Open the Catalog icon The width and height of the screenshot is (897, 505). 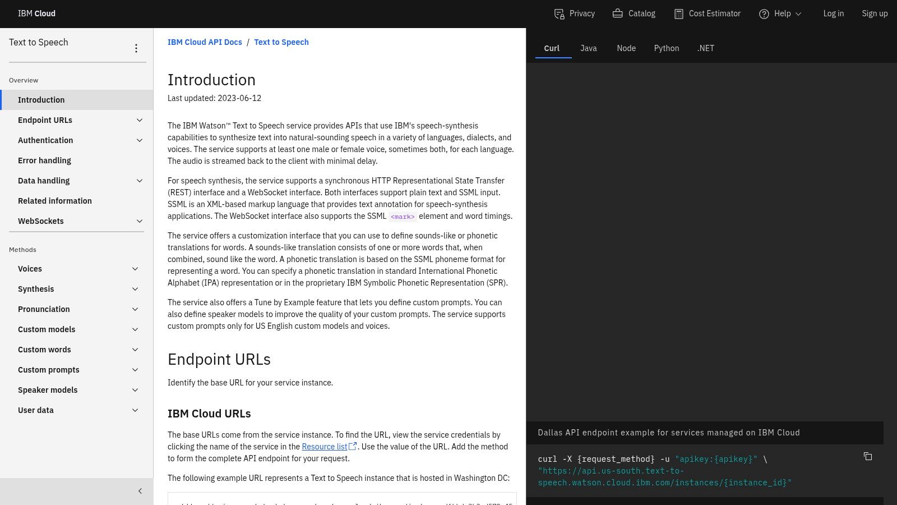click(617, 13)
